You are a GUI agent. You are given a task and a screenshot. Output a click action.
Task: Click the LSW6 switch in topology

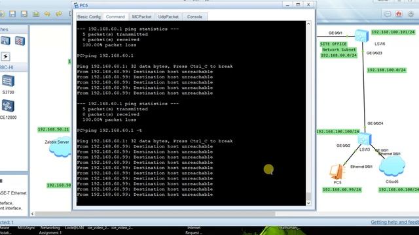[362, 36]
